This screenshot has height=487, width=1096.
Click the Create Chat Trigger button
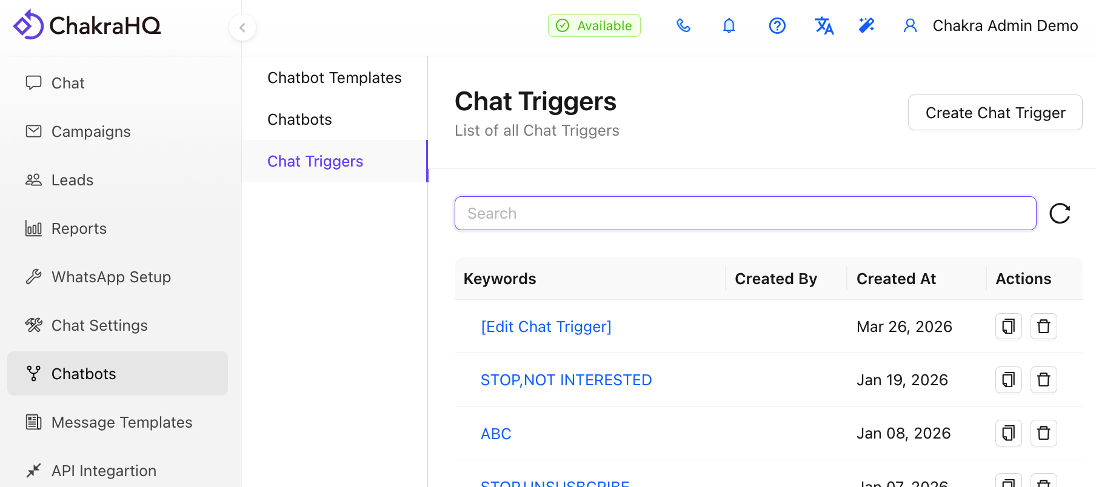[995, 113]
